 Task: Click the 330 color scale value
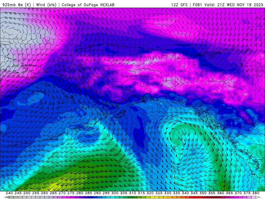168,193
